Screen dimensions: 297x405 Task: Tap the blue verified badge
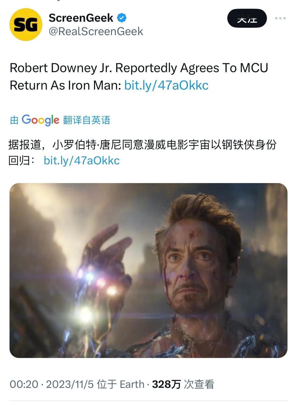(122, 18)
